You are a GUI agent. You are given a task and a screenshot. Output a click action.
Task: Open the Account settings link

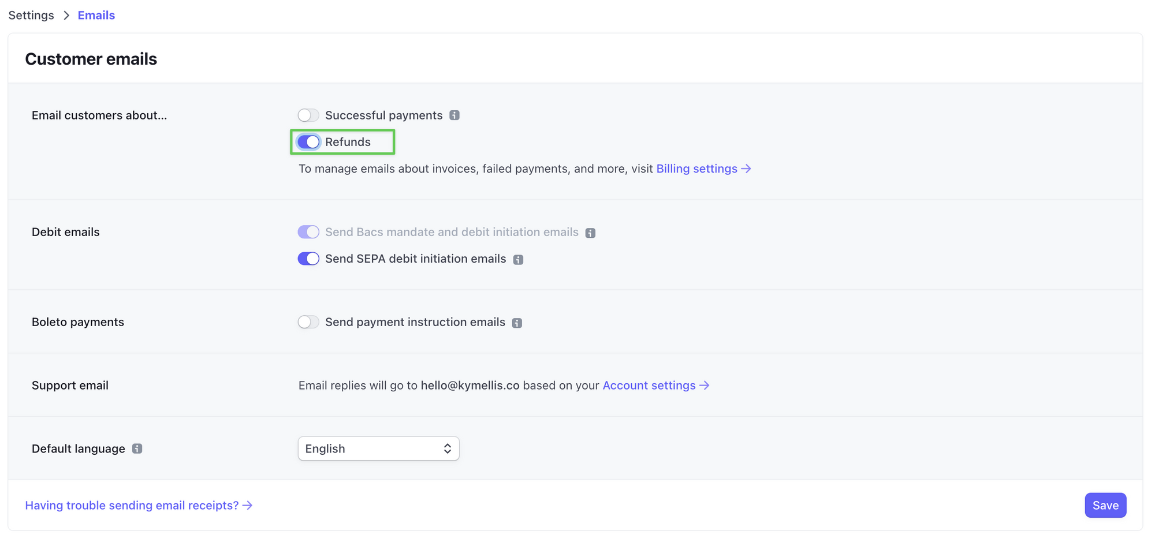coord(655,386)
